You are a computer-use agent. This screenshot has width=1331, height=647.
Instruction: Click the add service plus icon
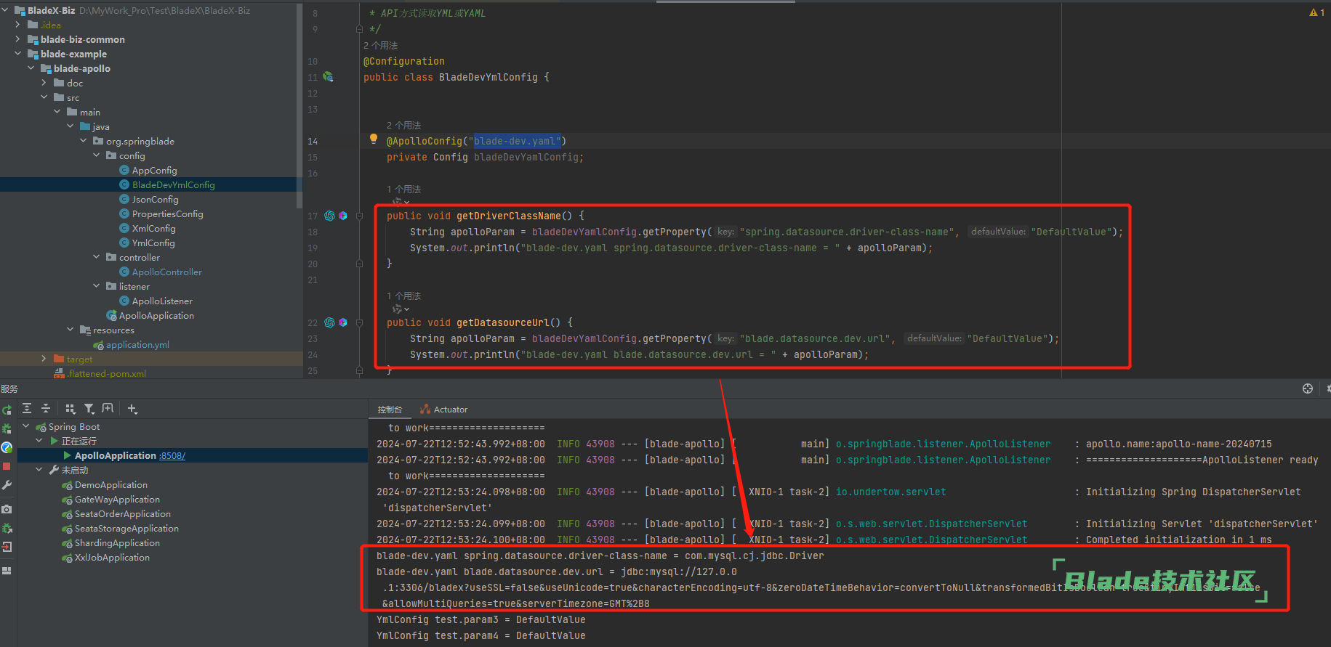(x=132, y=409)
